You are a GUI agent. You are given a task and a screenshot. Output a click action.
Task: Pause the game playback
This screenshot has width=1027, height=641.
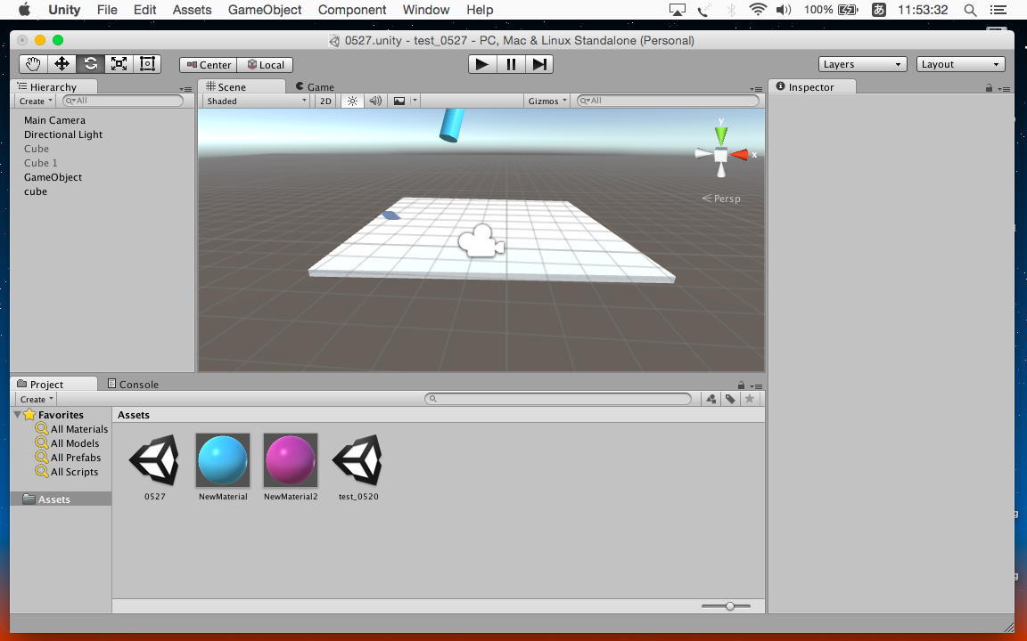(x=511, y=64)
